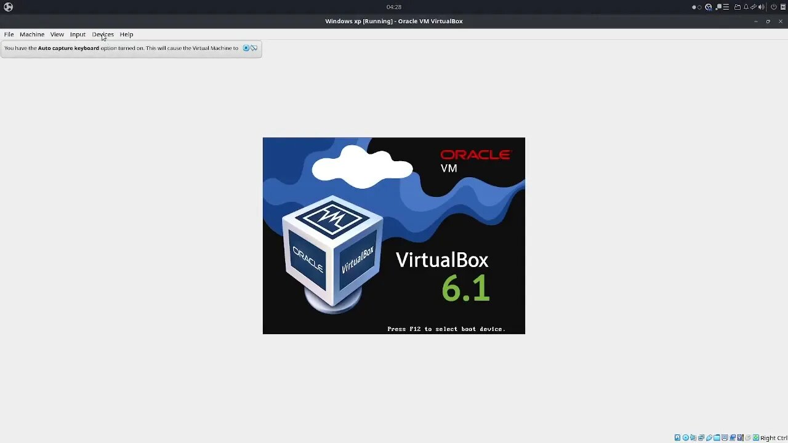Click the audio status icon in status bar

(x=693, y=438)
